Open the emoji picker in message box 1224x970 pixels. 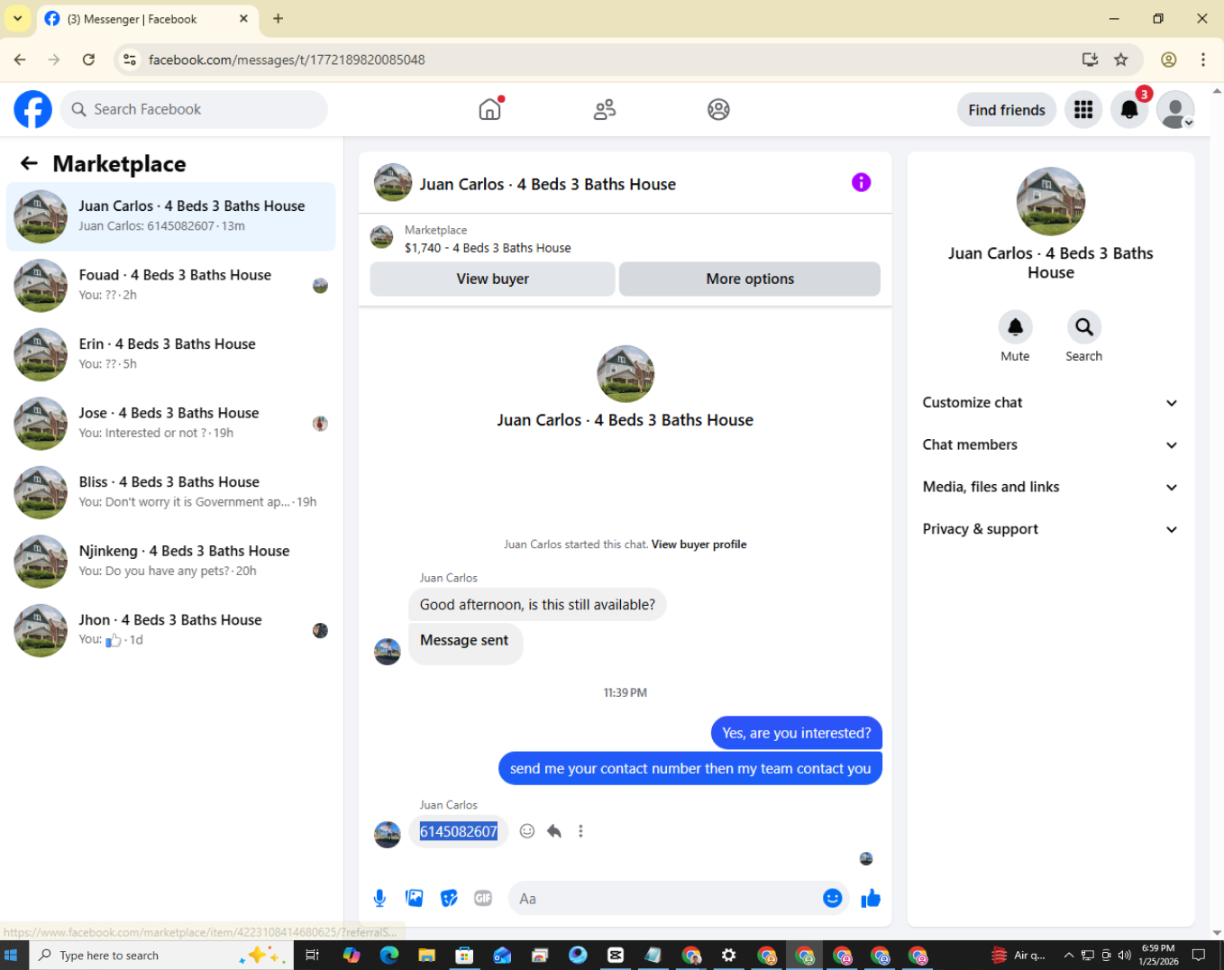pos(832,898)
